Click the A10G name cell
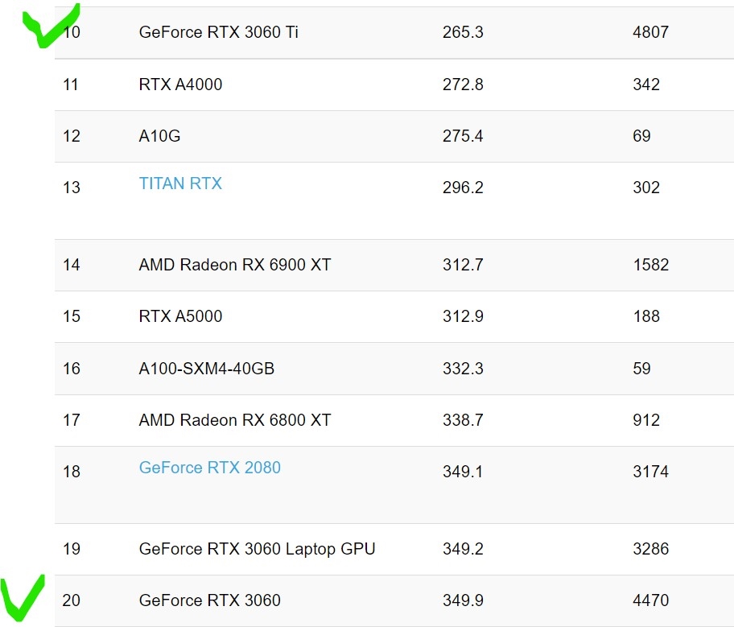This screenshot has width=734, height=627. point(159,136)
